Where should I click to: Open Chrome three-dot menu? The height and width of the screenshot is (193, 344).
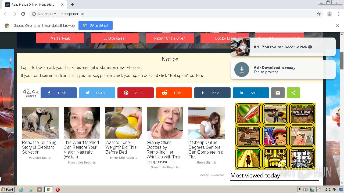tap(338, 14)
